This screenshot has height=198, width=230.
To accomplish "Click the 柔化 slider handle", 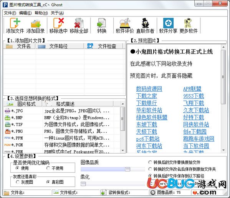I will tap(83, 184).
